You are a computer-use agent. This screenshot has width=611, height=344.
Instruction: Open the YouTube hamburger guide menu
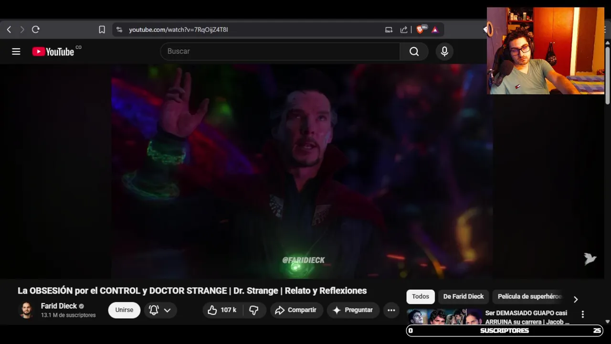tap(16, 52)
